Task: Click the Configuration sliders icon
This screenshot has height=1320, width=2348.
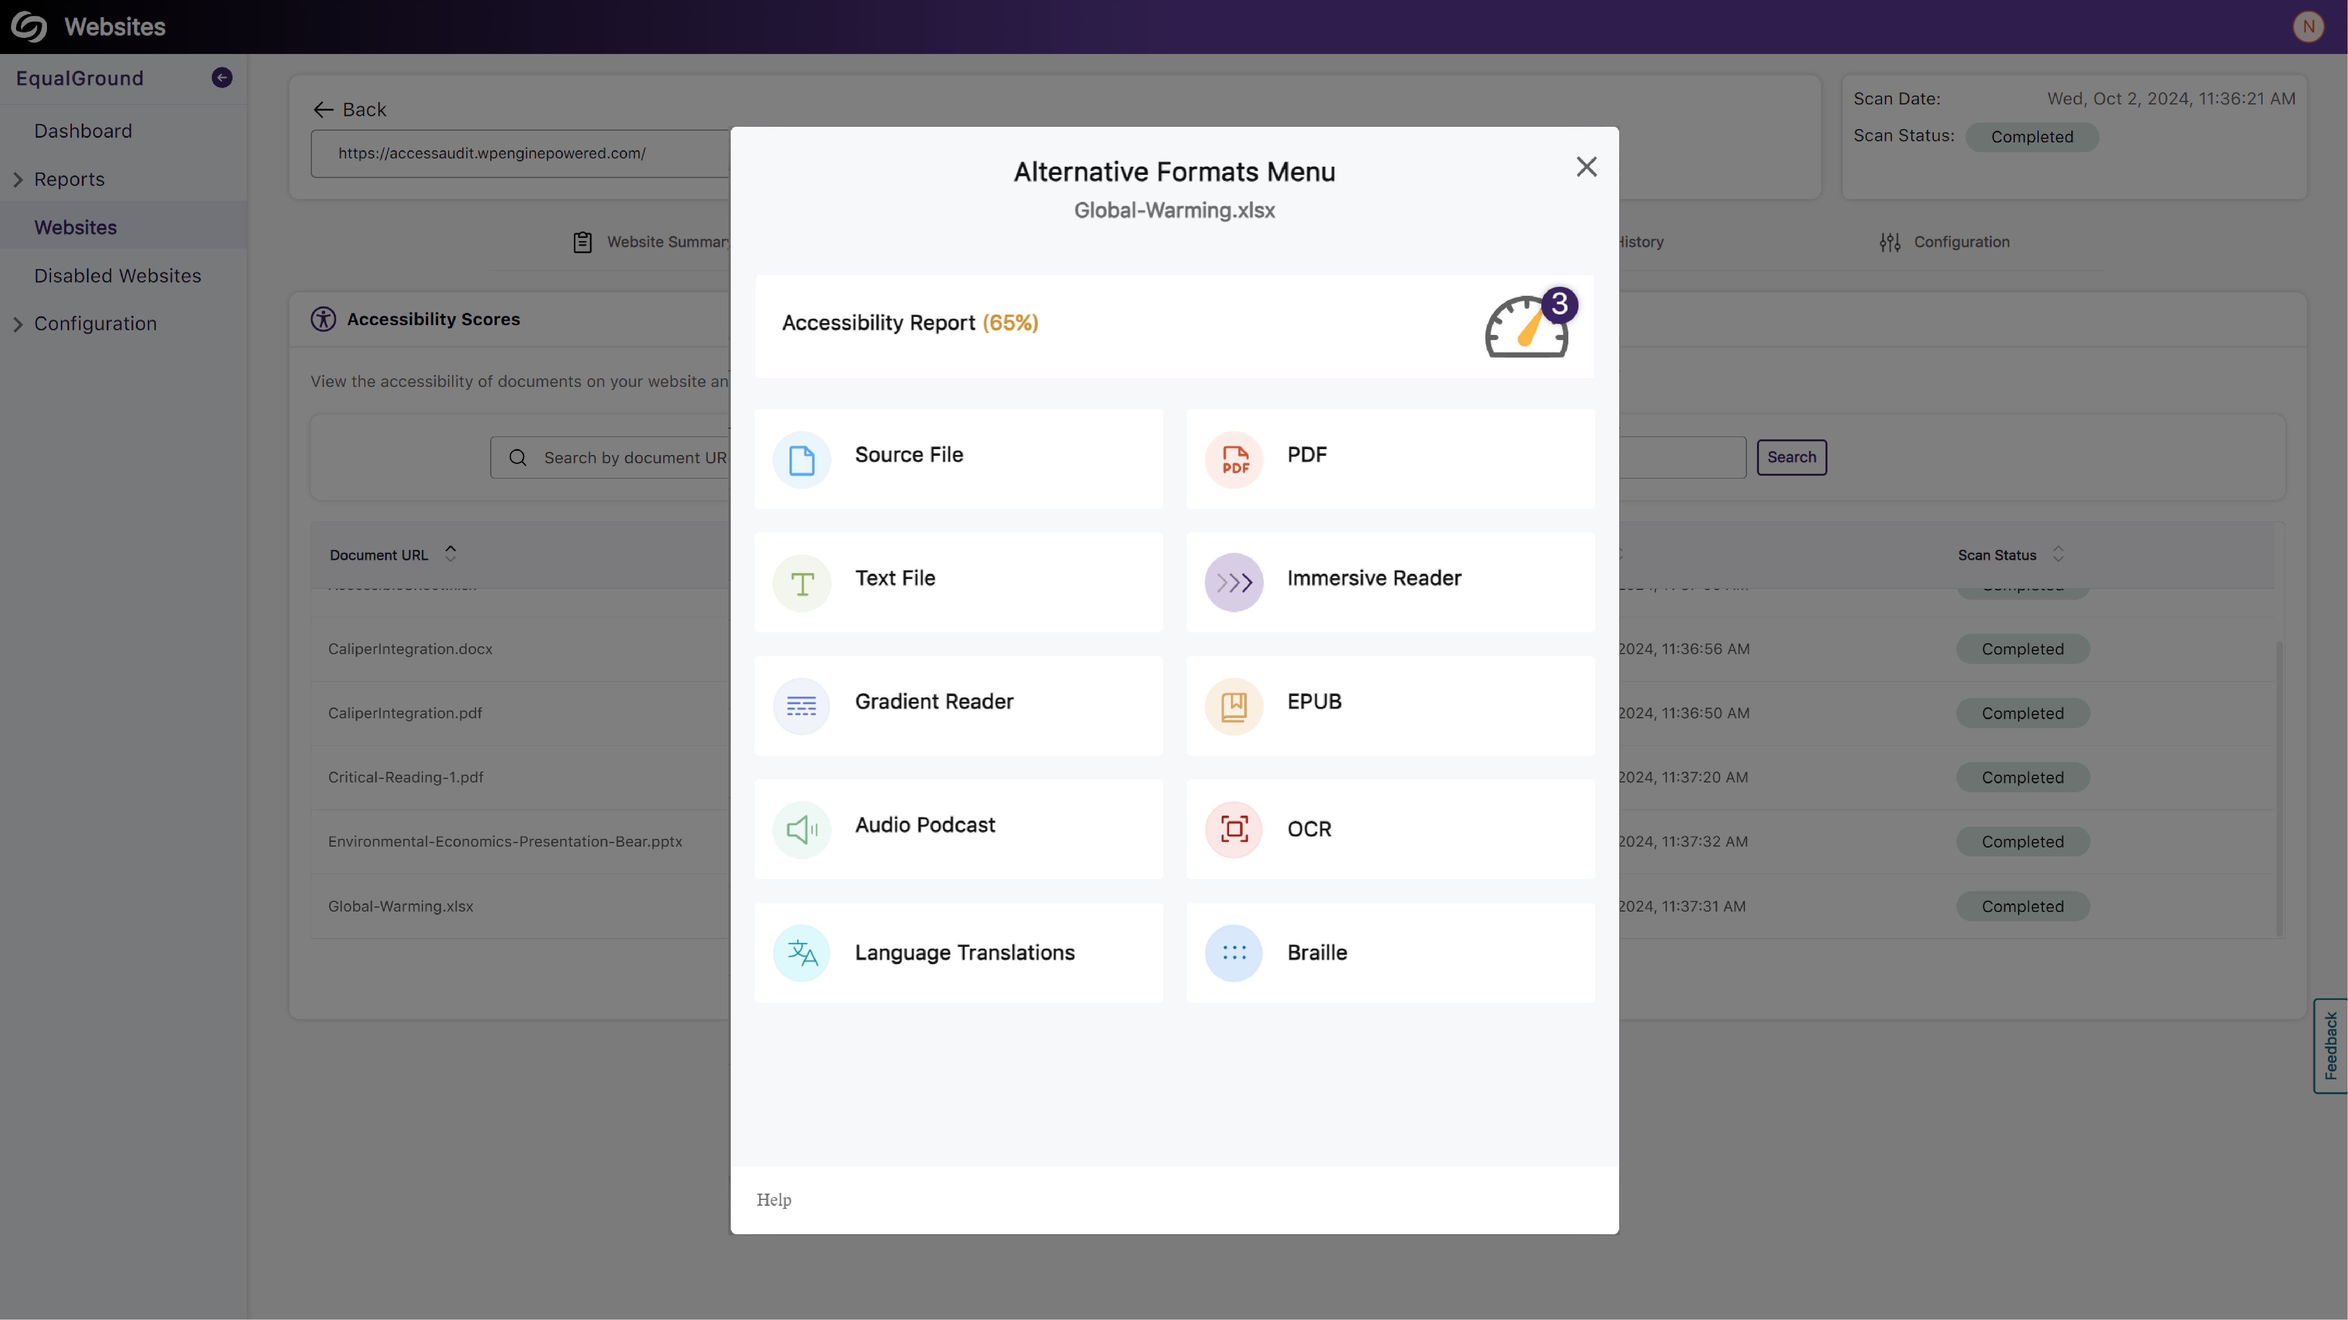Action: 1890,241
